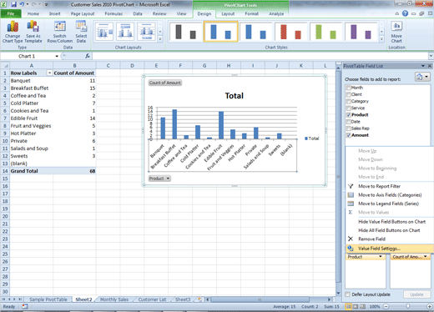The width and height of the screenshot is (434, 312).
Task: Click the zoom slider handle
Action: click(x=407, y=306)
